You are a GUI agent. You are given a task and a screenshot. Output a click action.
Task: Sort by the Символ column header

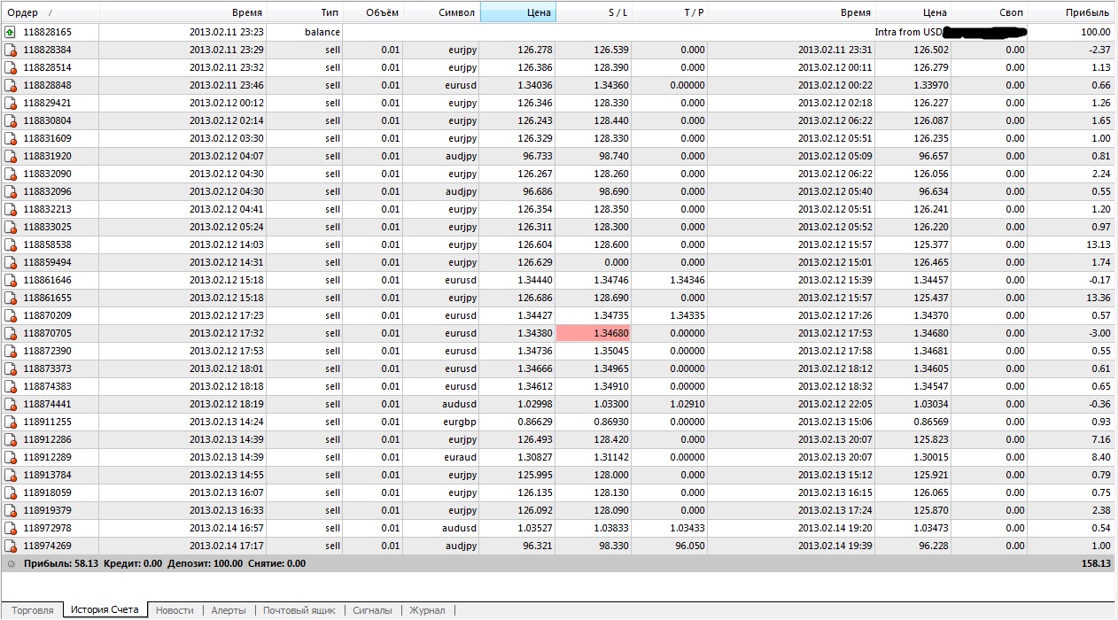point(441,12)
